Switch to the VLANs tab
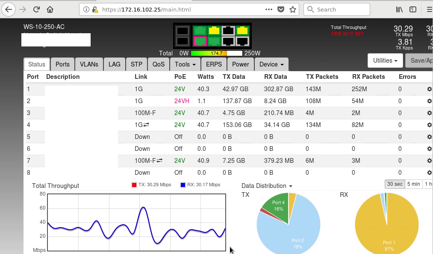This screenshot has height=254, width=433. pyautogui.click(x=89, y=64)
